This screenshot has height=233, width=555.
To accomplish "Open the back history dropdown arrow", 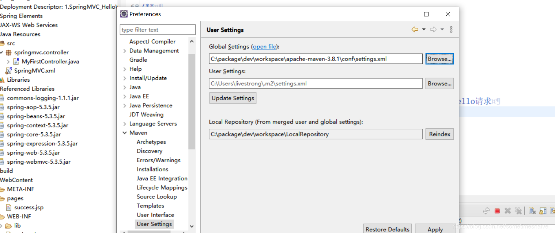I will pos(424,30).
